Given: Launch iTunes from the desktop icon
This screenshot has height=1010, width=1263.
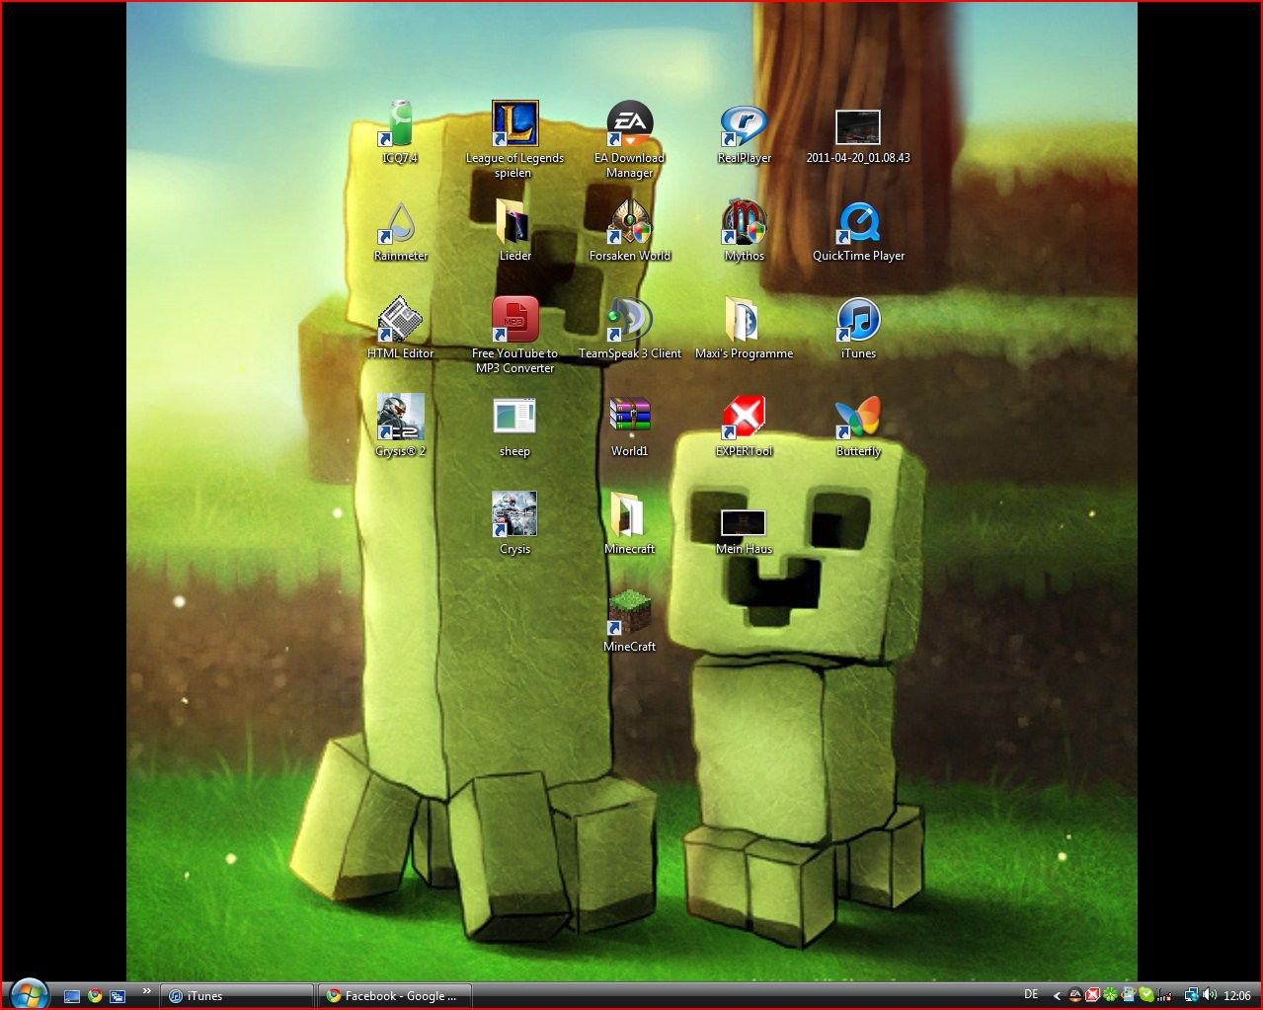Looking at the screenshot, I should point(858,329).
